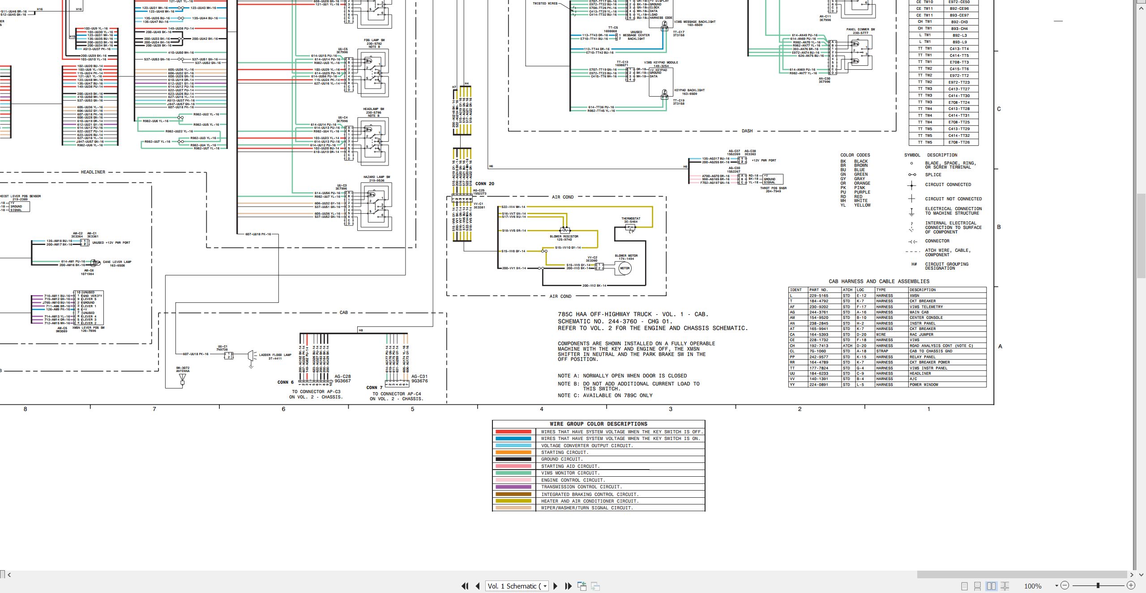Click the 'WIRE GROUP COLOR DESCRIPTIONS' heading
The height and width of the screenshot is (593, 1146).
599,424
